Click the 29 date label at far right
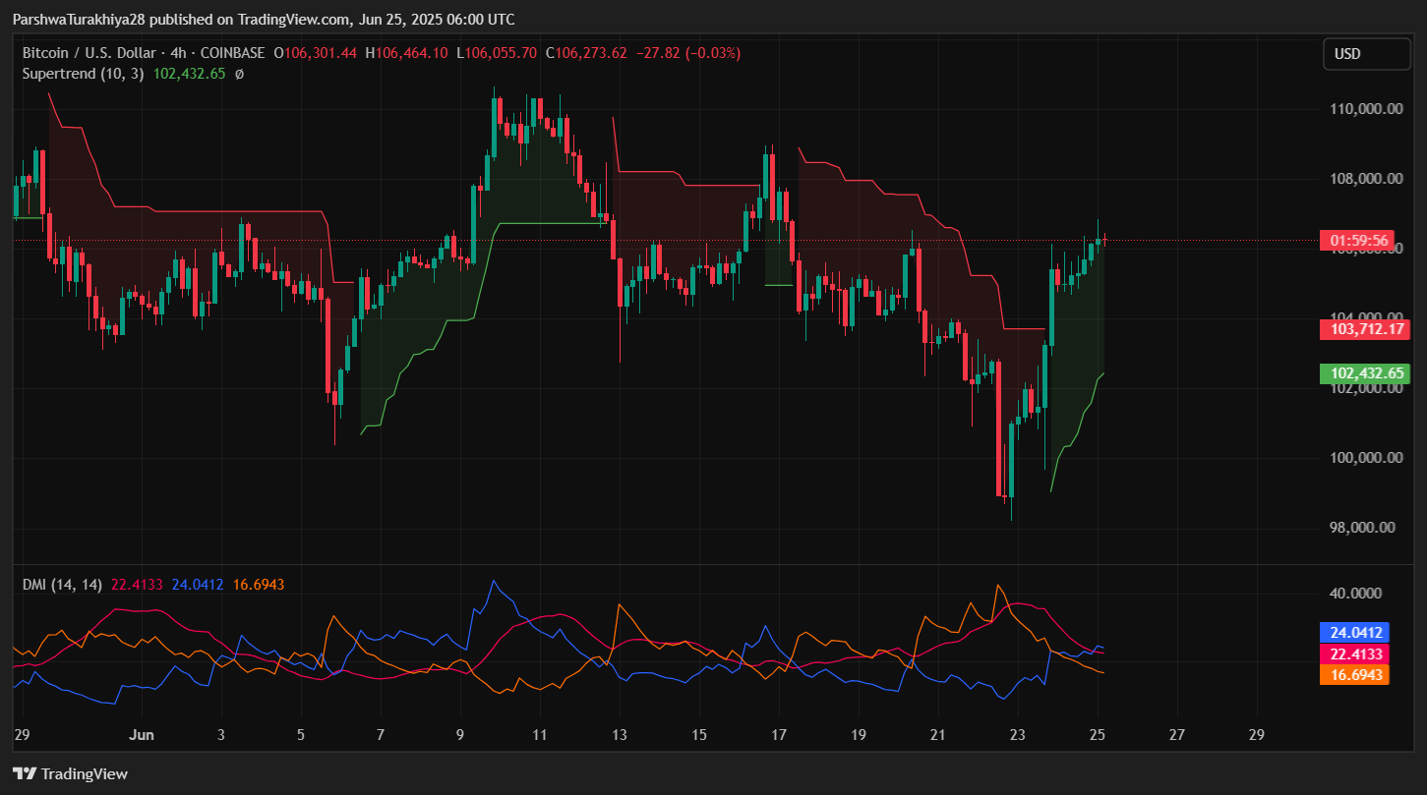Viewport: 1427px width, 795px height. [x=1256, y=734]
